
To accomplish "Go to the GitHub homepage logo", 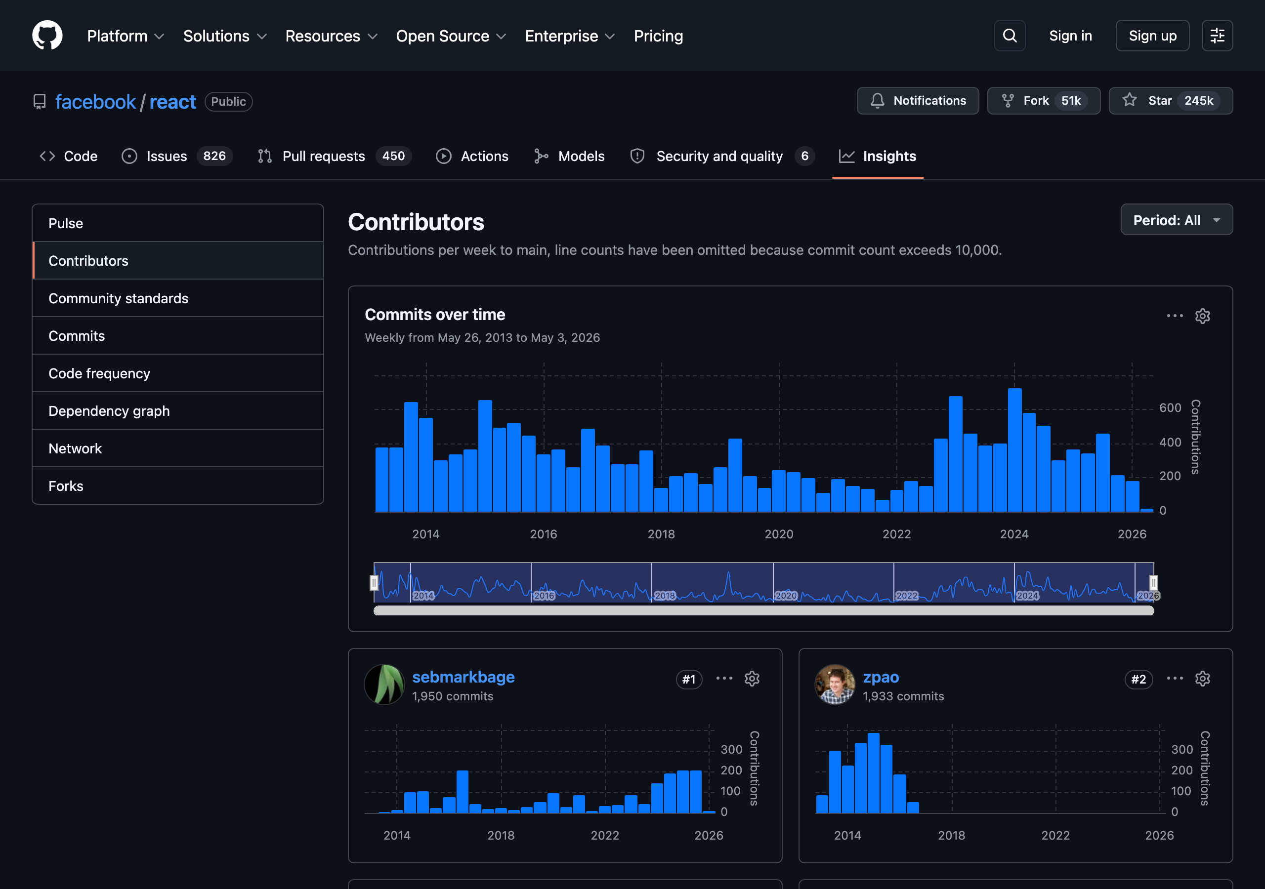I will click(47, 36).
